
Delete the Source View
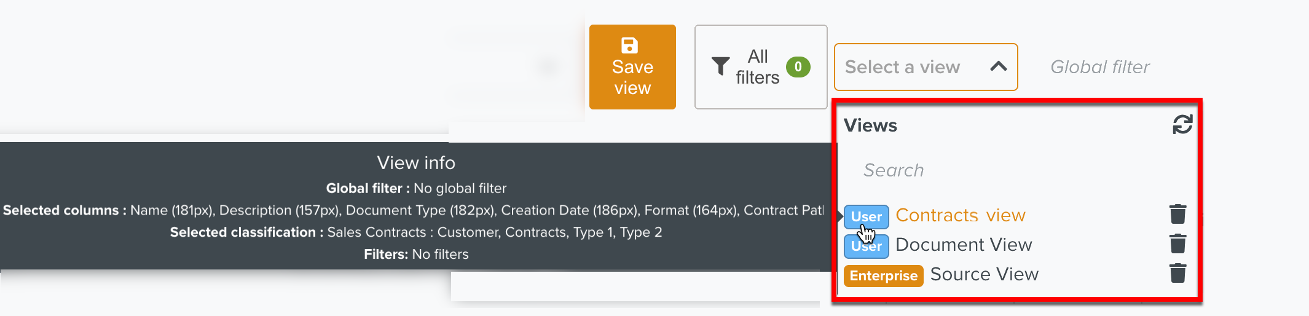[1177, 273]
